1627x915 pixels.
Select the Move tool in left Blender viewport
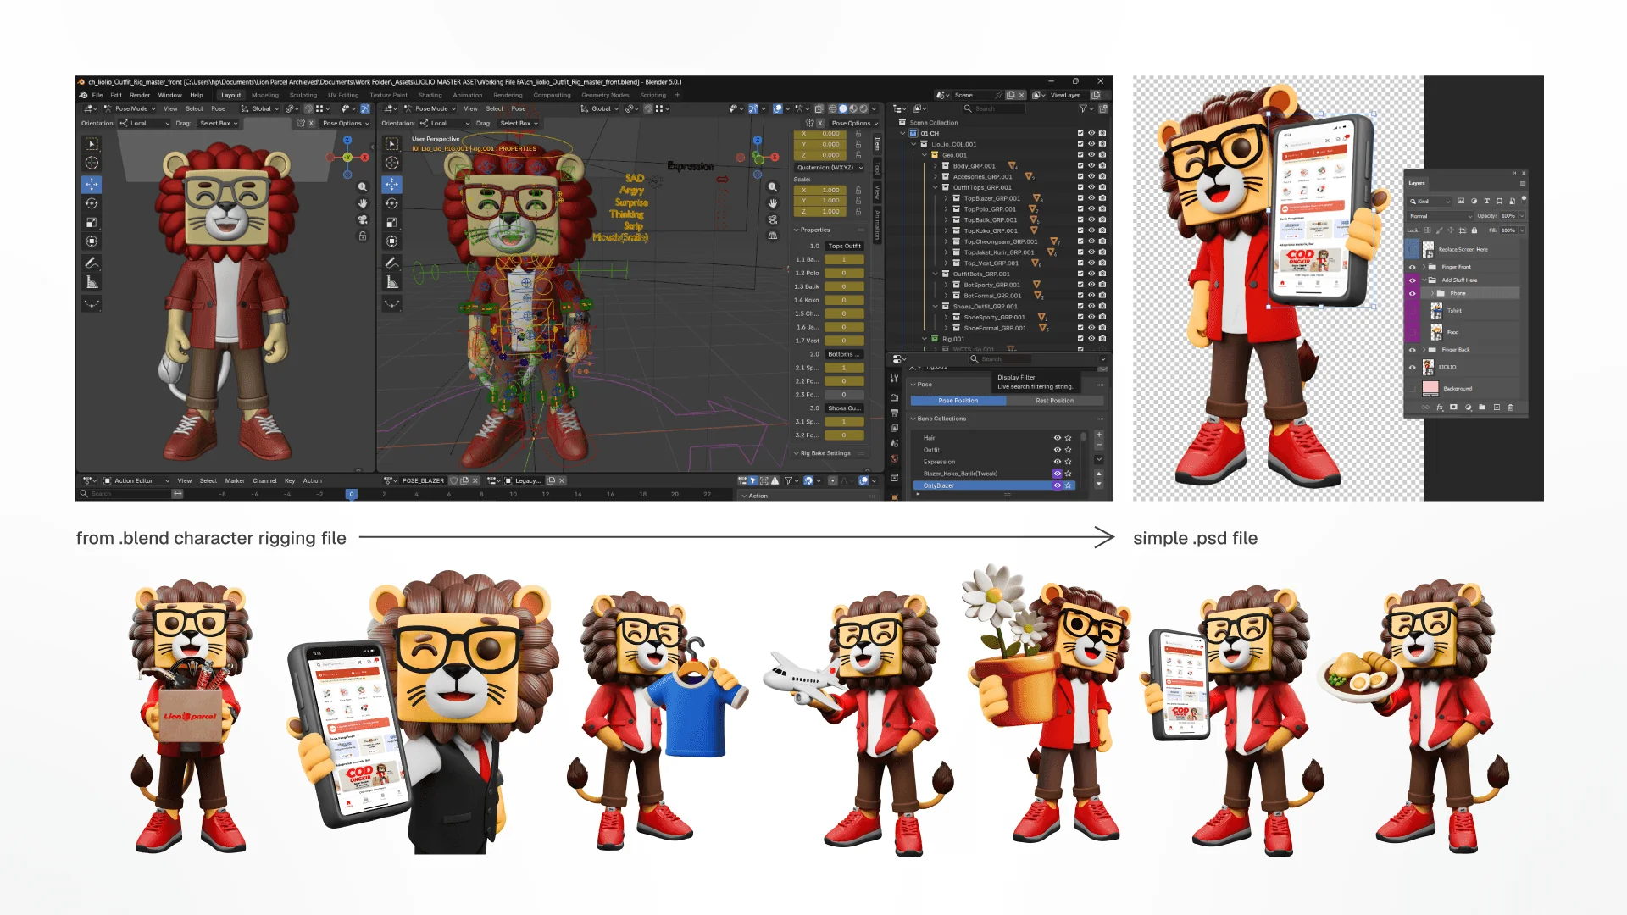point(92,184)
